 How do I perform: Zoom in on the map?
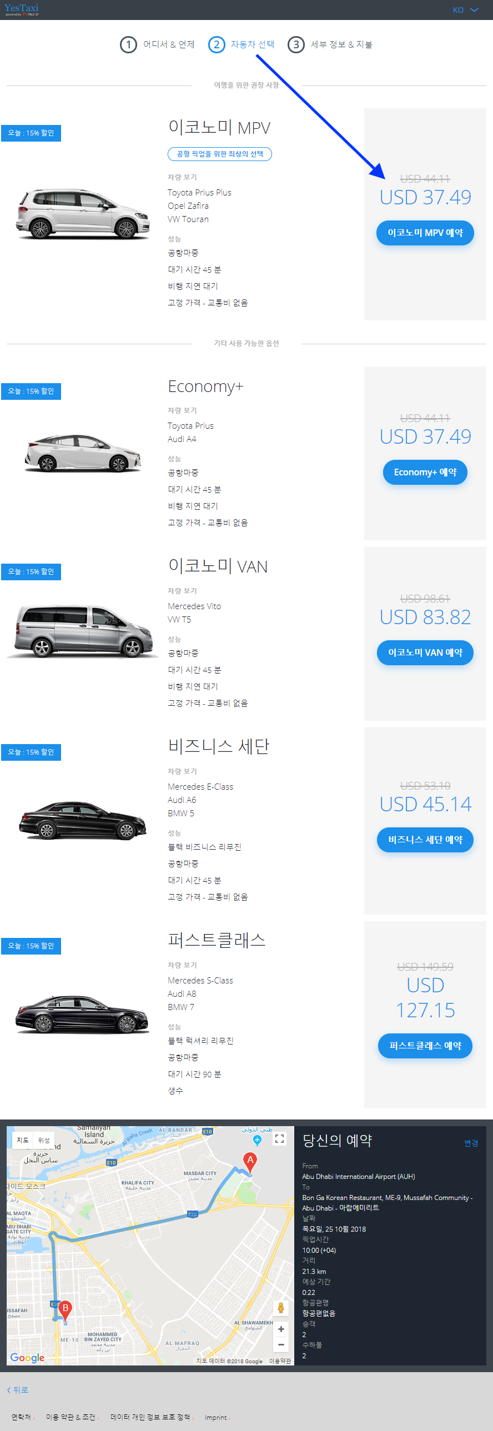[281, 1329]
